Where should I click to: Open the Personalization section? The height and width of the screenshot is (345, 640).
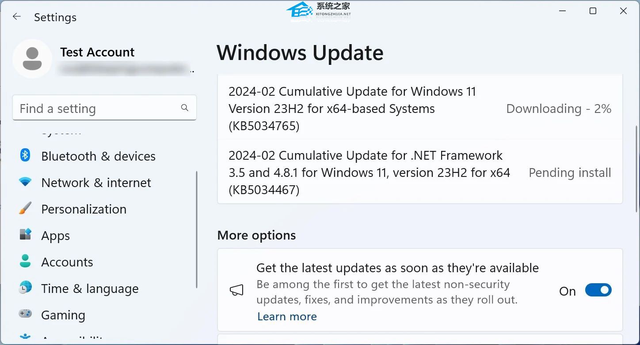(84, 209)
